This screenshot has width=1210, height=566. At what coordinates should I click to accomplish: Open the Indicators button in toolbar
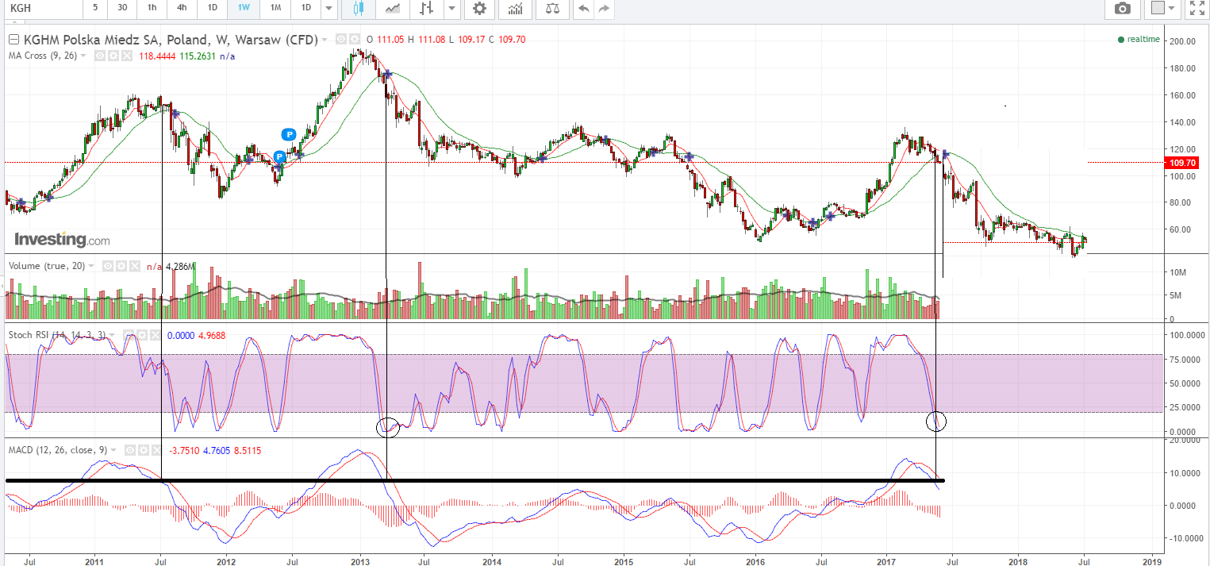pyautogui.click(x=516, y=9)
